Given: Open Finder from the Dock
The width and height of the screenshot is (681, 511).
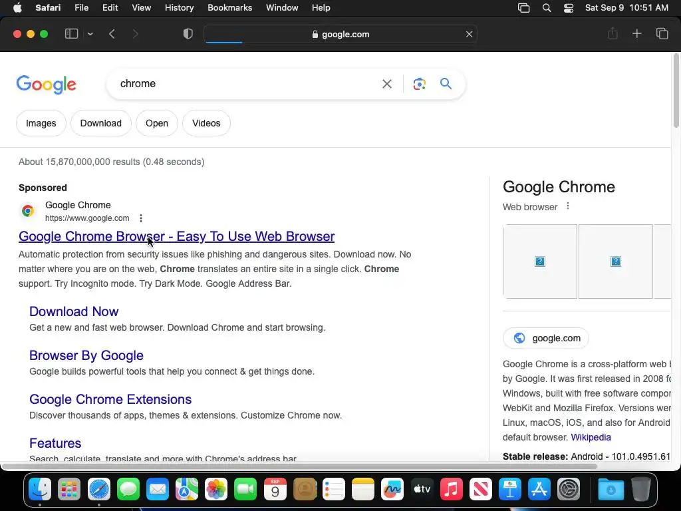Looking at the screenshot, I should coord(39,489).
